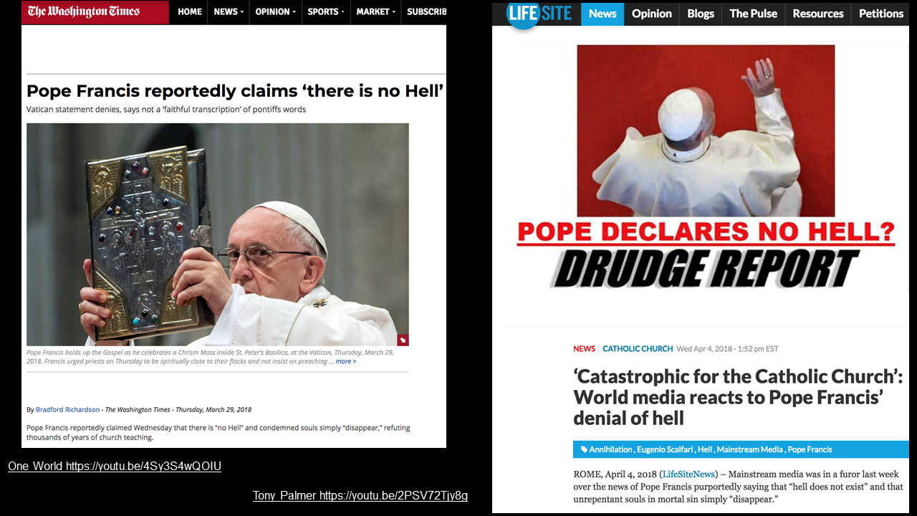The image size is (917, 516).
Task: Open the Bradford Richardson author link
Action: point(67,410)
